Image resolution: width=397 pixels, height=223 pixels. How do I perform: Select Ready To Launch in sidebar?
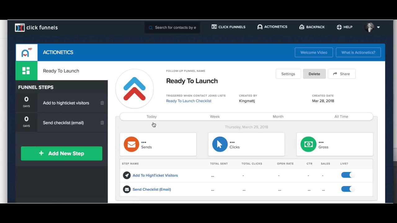[61, 71]
